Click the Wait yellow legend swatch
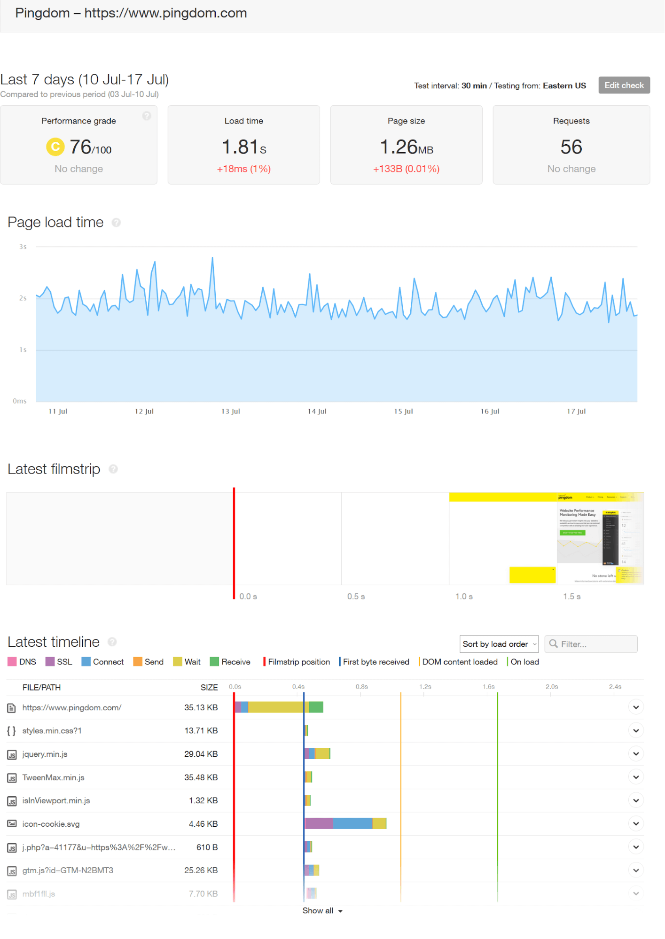665x939 pixels. [x=178, y=662]
